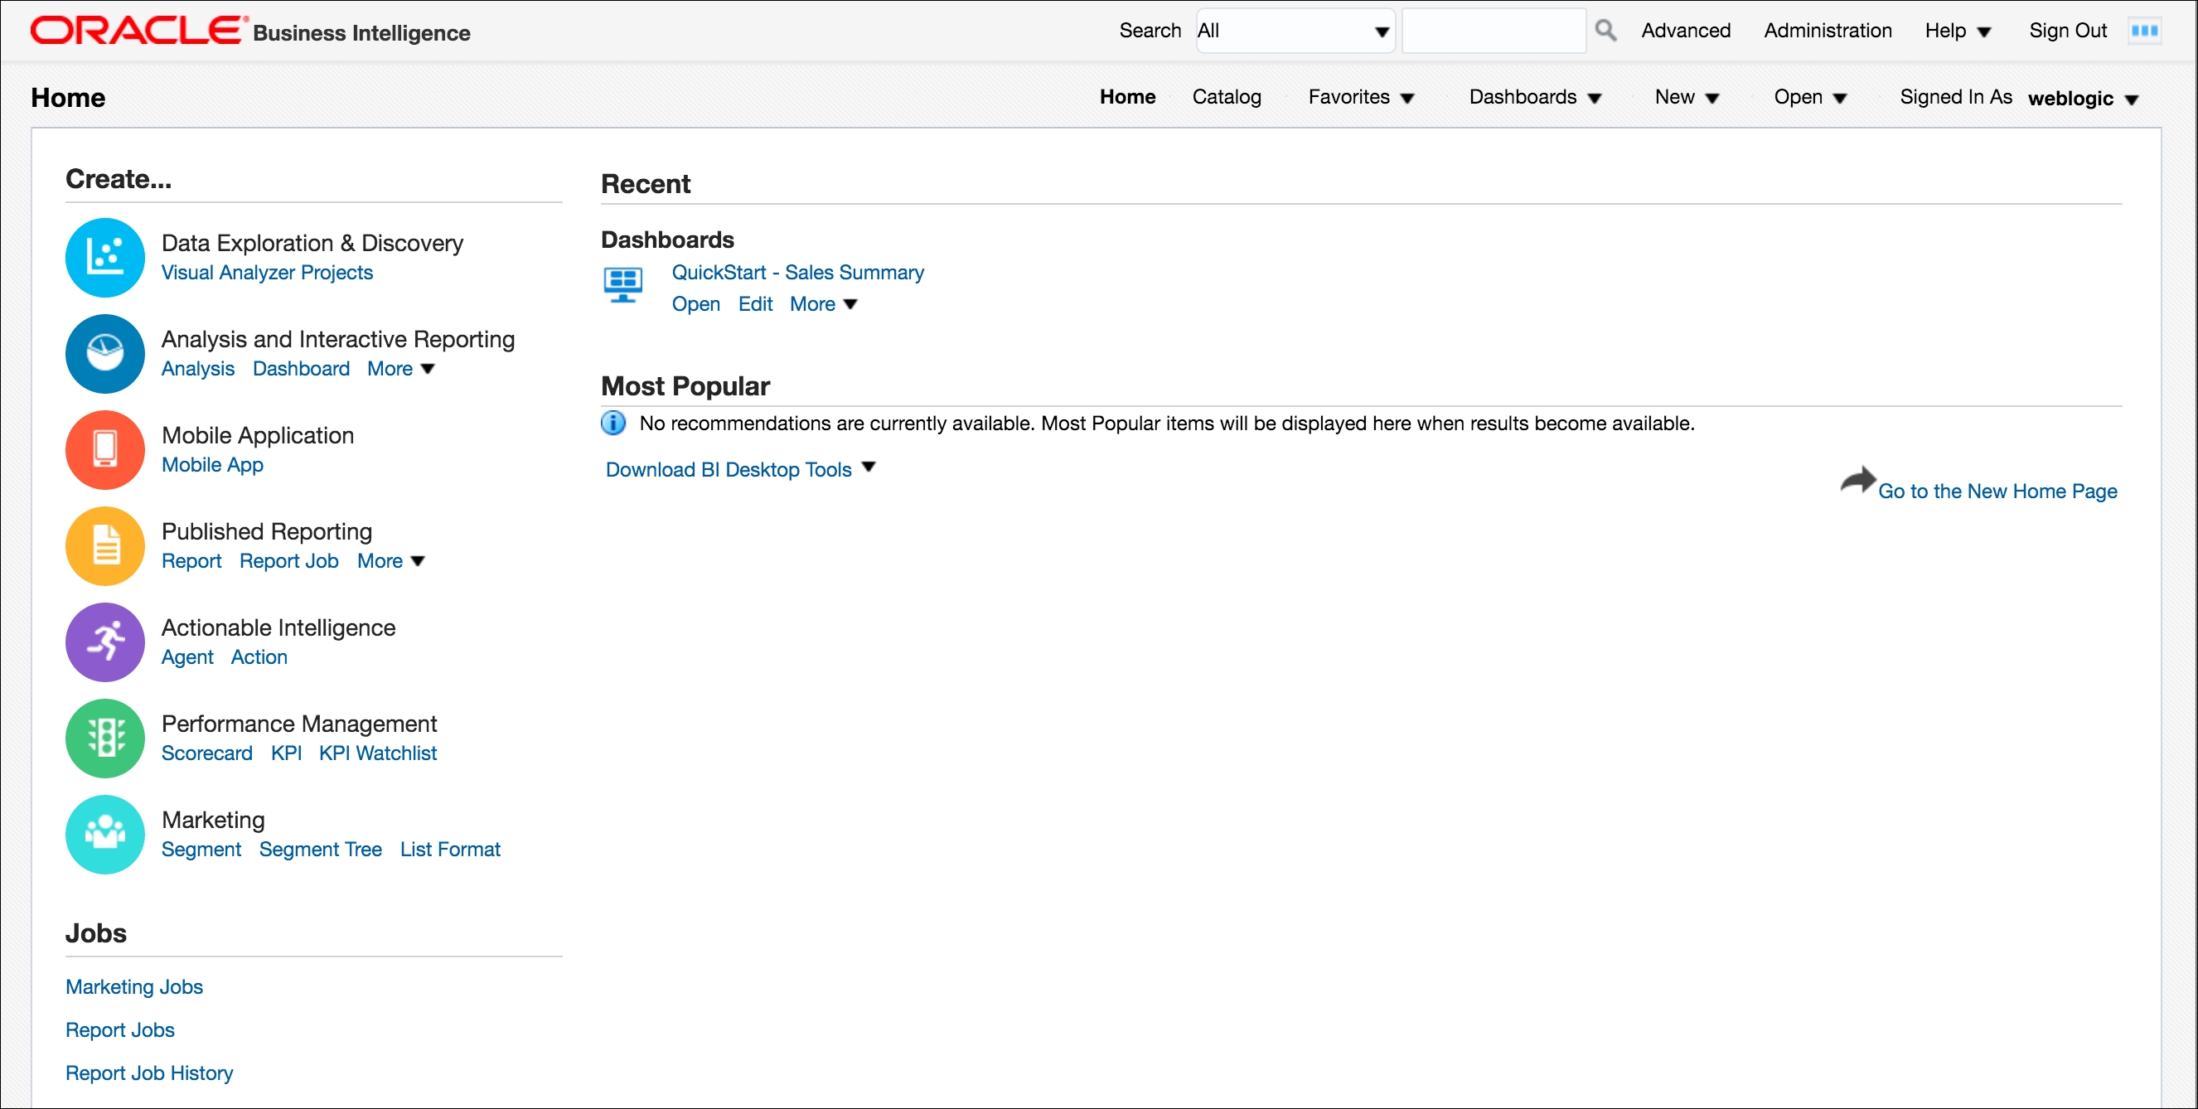Click the Mobile App link
This screenshot has width=2198, height=1109.
pyautogui.click(x=212, y=464)
